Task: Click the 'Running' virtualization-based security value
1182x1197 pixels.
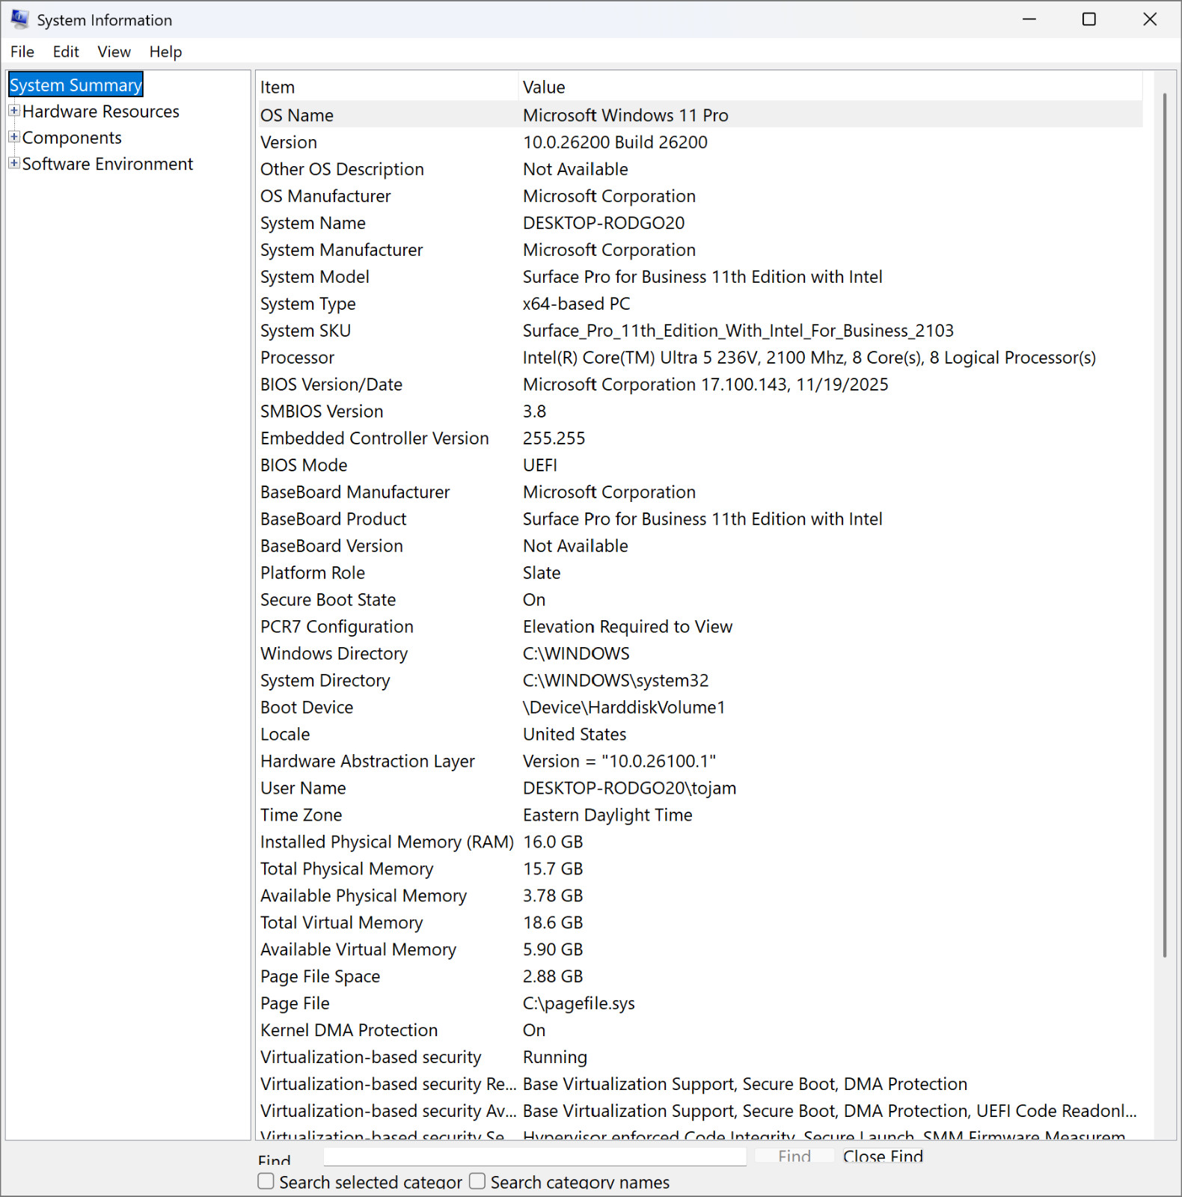Action: pyautogui.click(x=555, y=1058)
